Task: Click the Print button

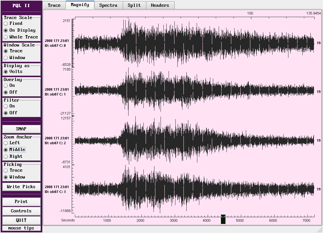Action: coord(21,202)
